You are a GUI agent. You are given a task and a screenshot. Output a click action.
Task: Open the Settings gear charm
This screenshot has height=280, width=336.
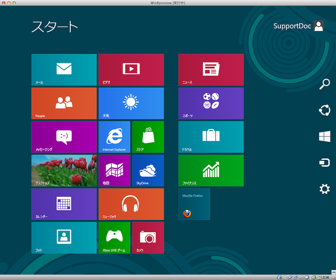[325, 189]
